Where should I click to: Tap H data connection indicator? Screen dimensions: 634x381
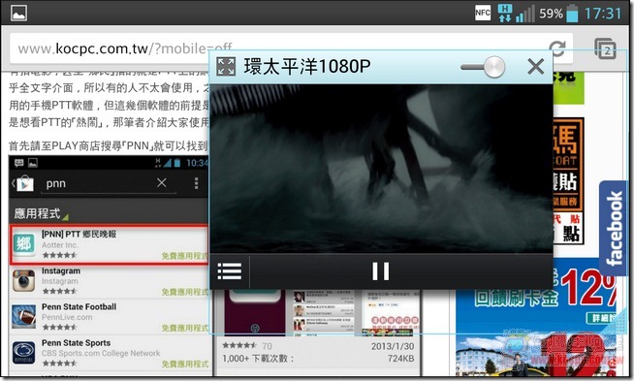(x=505, y=14)
